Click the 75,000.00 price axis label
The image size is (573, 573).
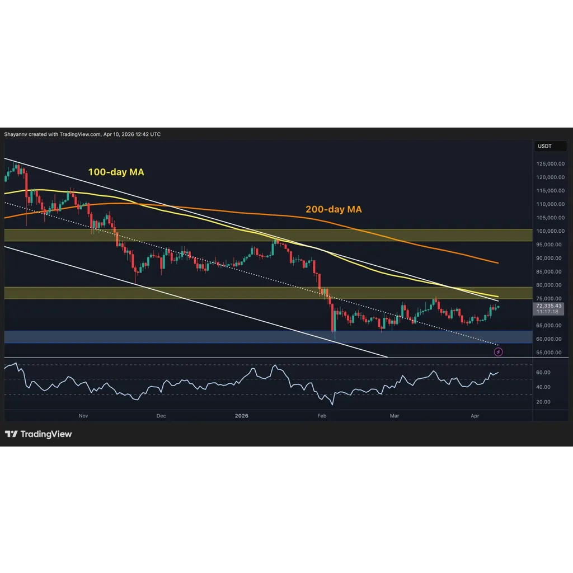(549, 299)
